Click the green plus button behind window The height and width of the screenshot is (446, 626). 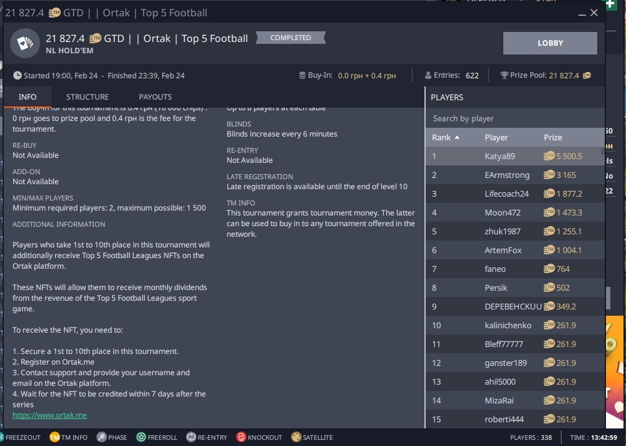(610, 4)
